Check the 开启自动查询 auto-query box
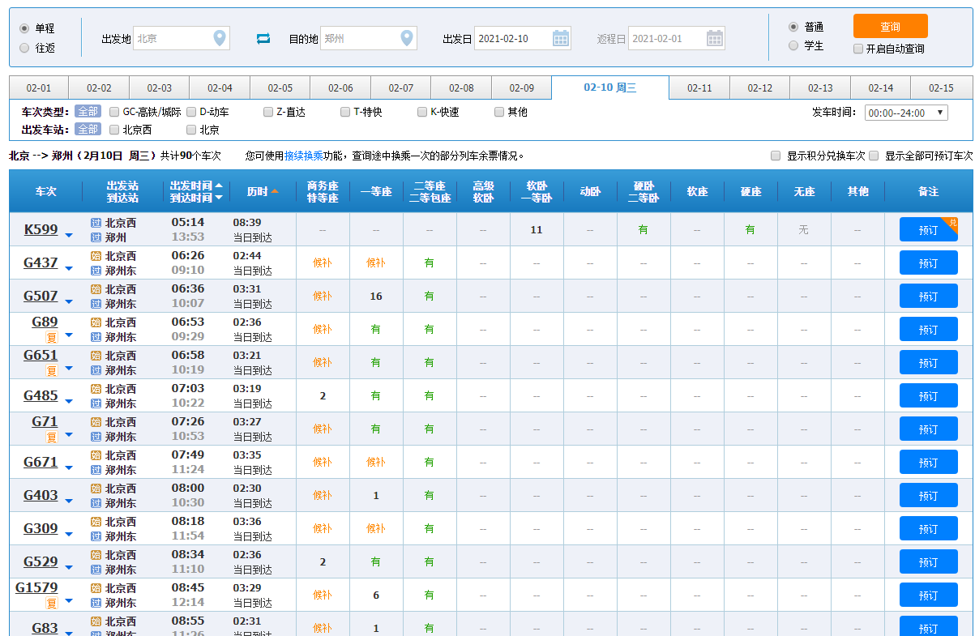 coord(858,49)
